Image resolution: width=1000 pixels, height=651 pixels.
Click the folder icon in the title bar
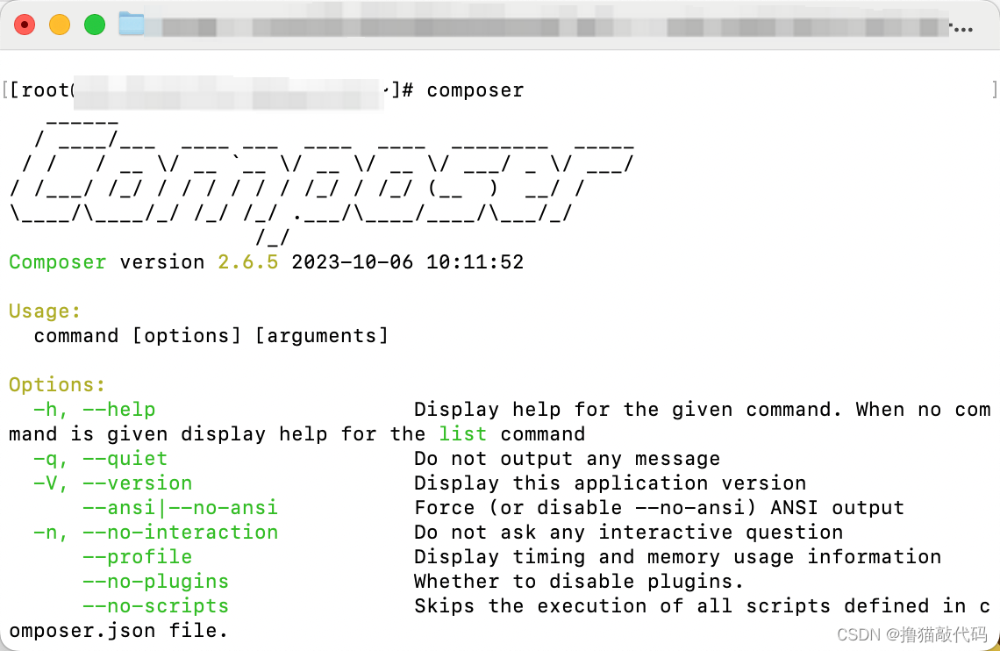click(132, 25)
